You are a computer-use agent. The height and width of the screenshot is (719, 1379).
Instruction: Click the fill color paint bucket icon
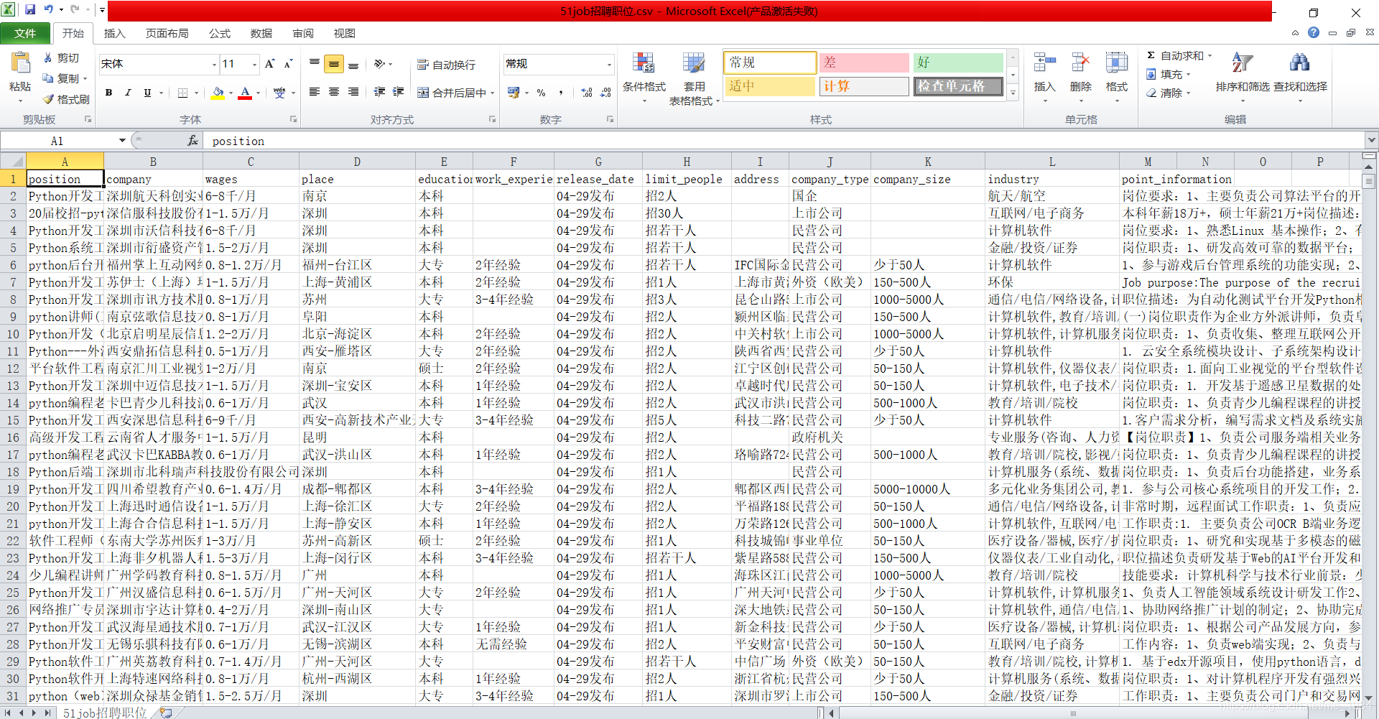[x=218, y=93]
